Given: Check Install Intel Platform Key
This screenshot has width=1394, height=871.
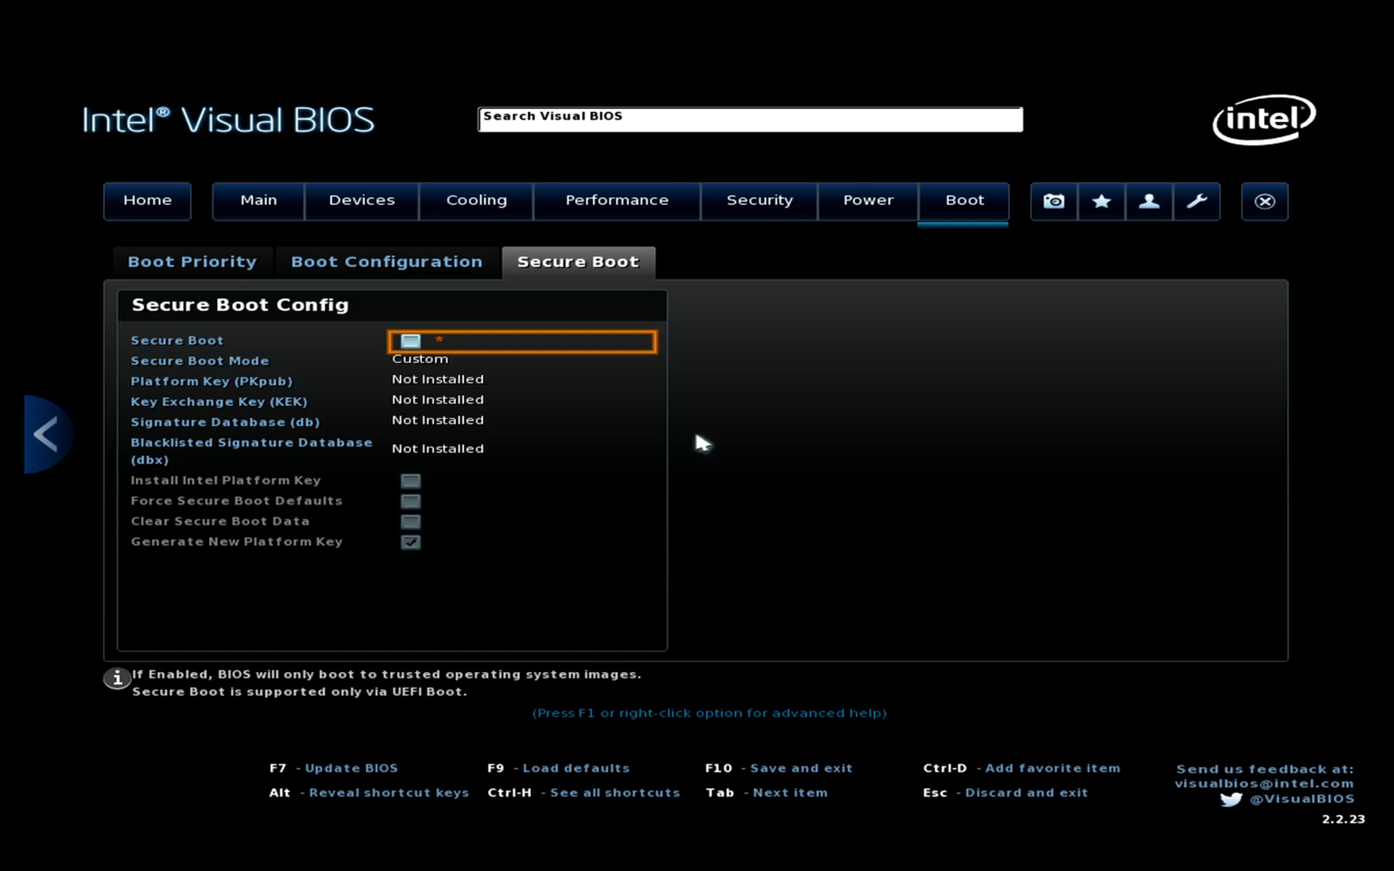Looking at the screenshot, I should coord(411,481).
